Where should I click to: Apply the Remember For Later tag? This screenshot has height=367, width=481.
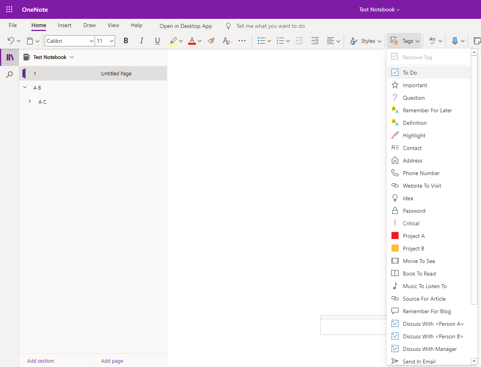click(429, 110)
